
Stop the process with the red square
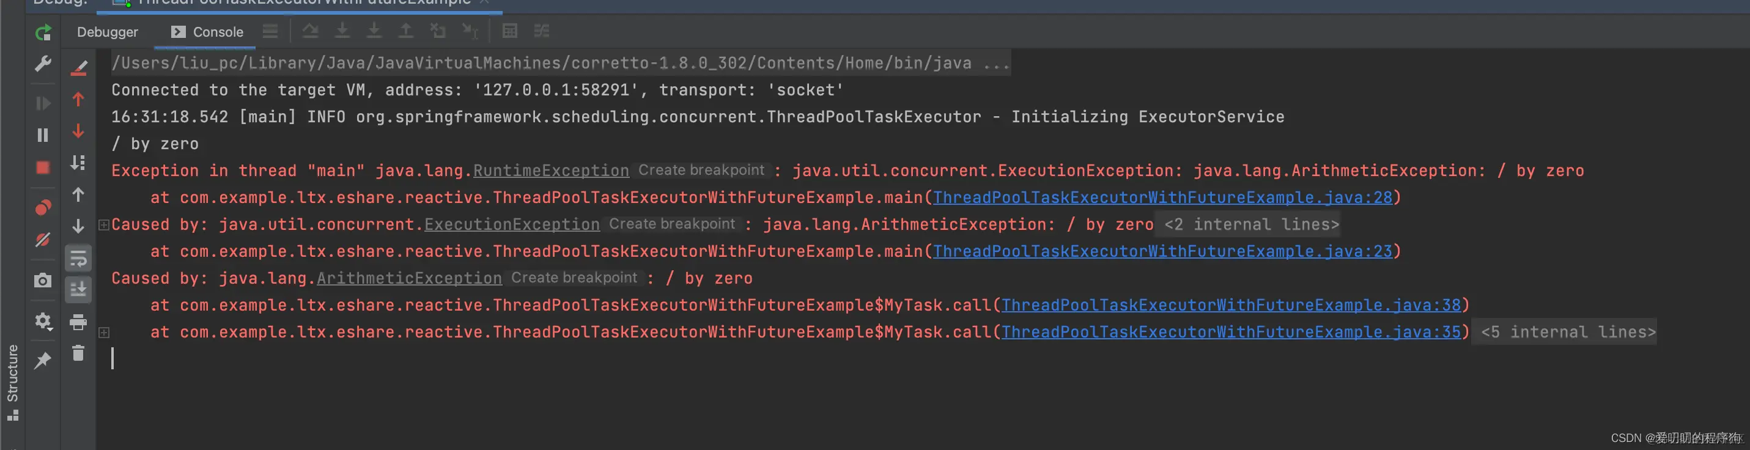43,167
